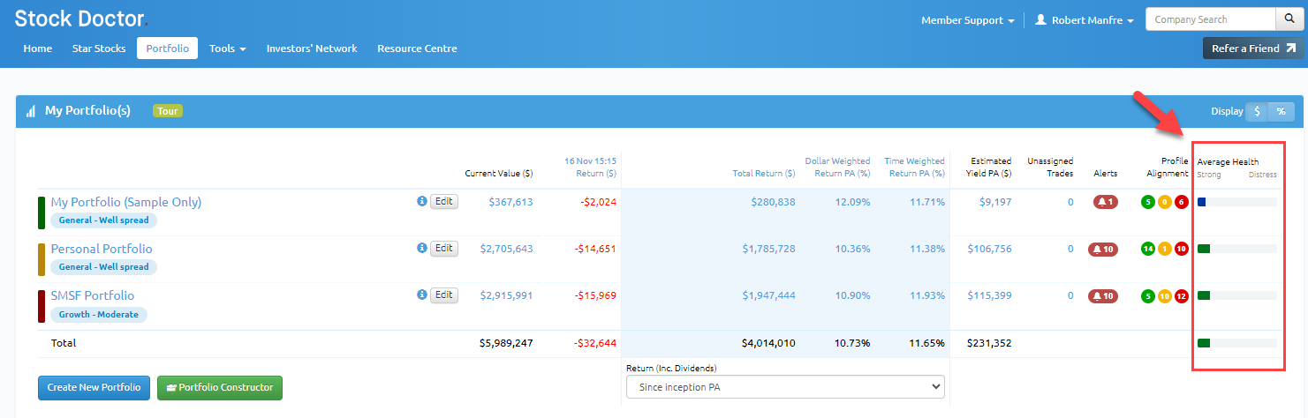
Task: Click SMSF Portfolio alerts badge 10
Action: coord(1105,295)
